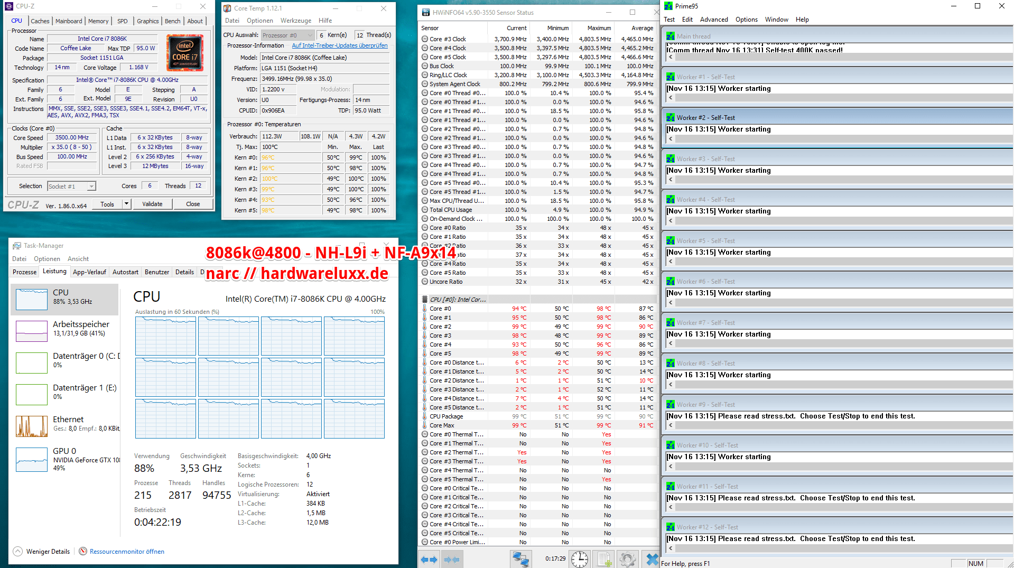Switch to CPU-Z Caches tab

[40, 21]
